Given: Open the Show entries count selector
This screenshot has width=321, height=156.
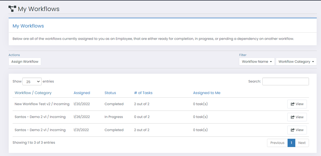Looking at the screenshot, I should [x=32, y=82].
